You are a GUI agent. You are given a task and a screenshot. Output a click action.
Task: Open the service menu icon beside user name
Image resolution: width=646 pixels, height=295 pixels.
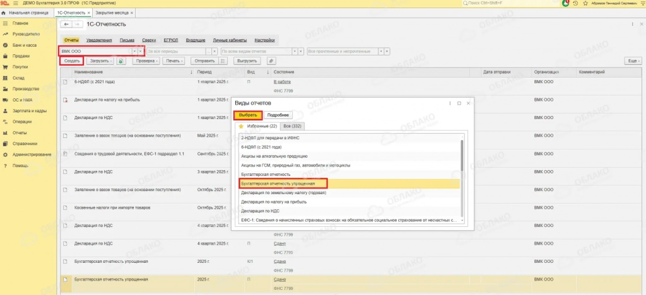click(642, 3)
